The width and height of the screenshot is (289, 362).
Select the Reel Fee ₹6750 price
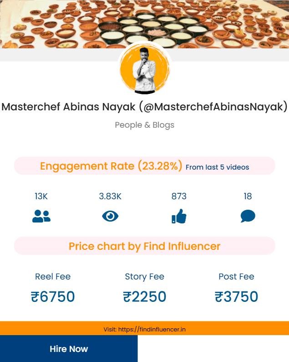[53, 296]
